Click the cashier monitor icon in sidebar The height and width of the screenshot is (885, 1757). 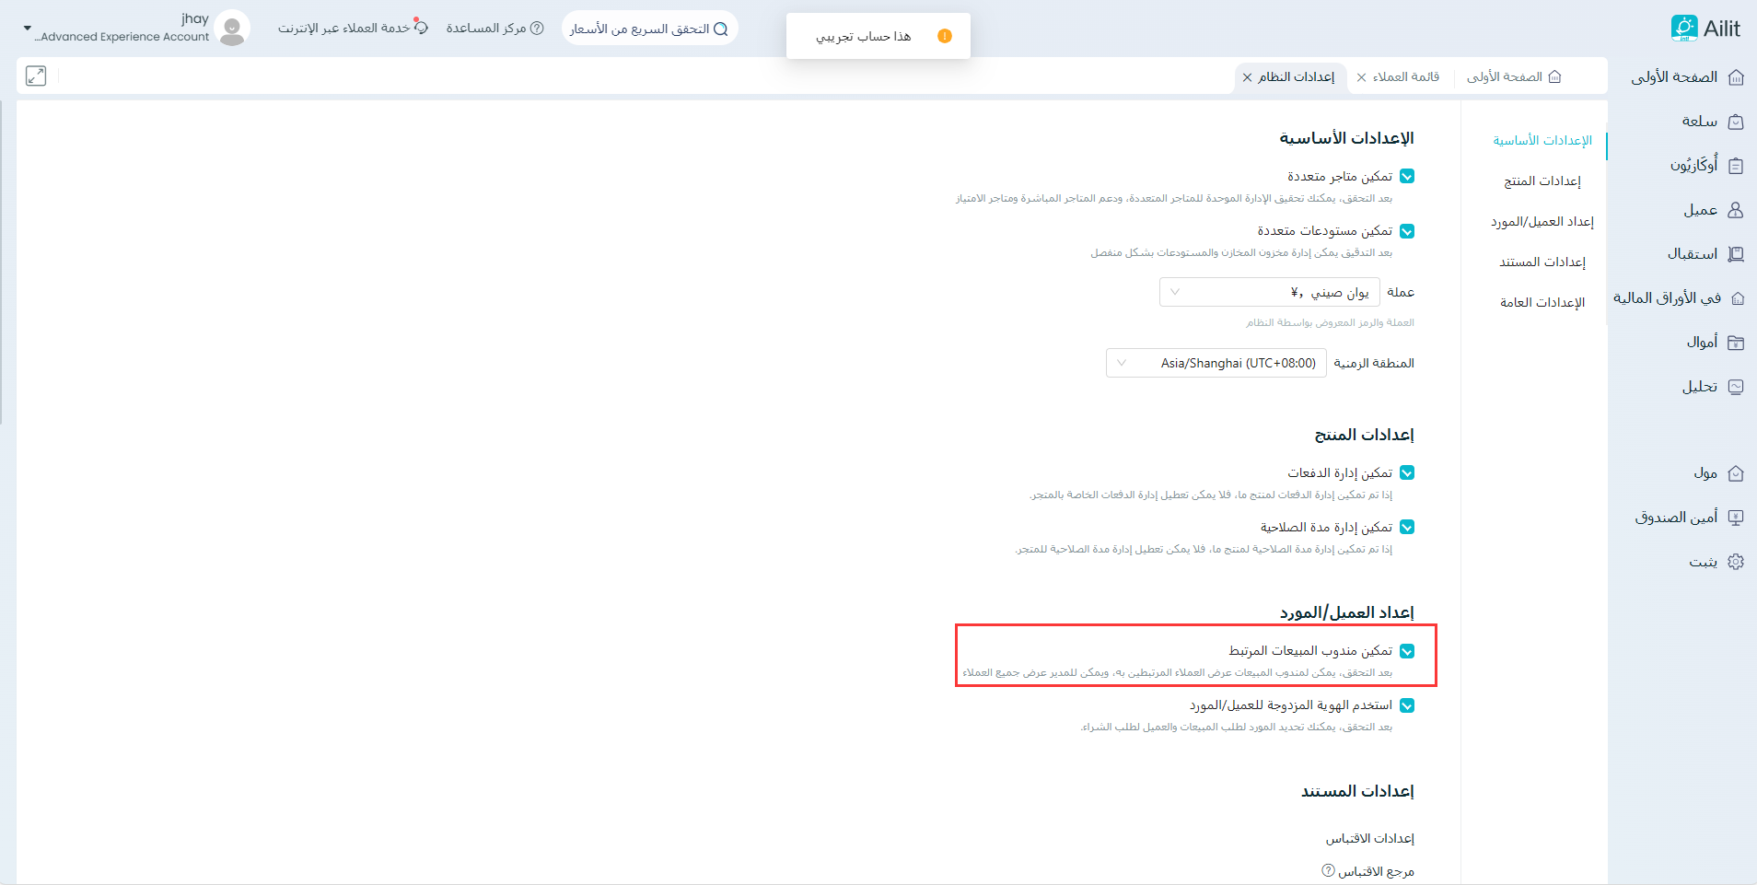point(1736,518)
